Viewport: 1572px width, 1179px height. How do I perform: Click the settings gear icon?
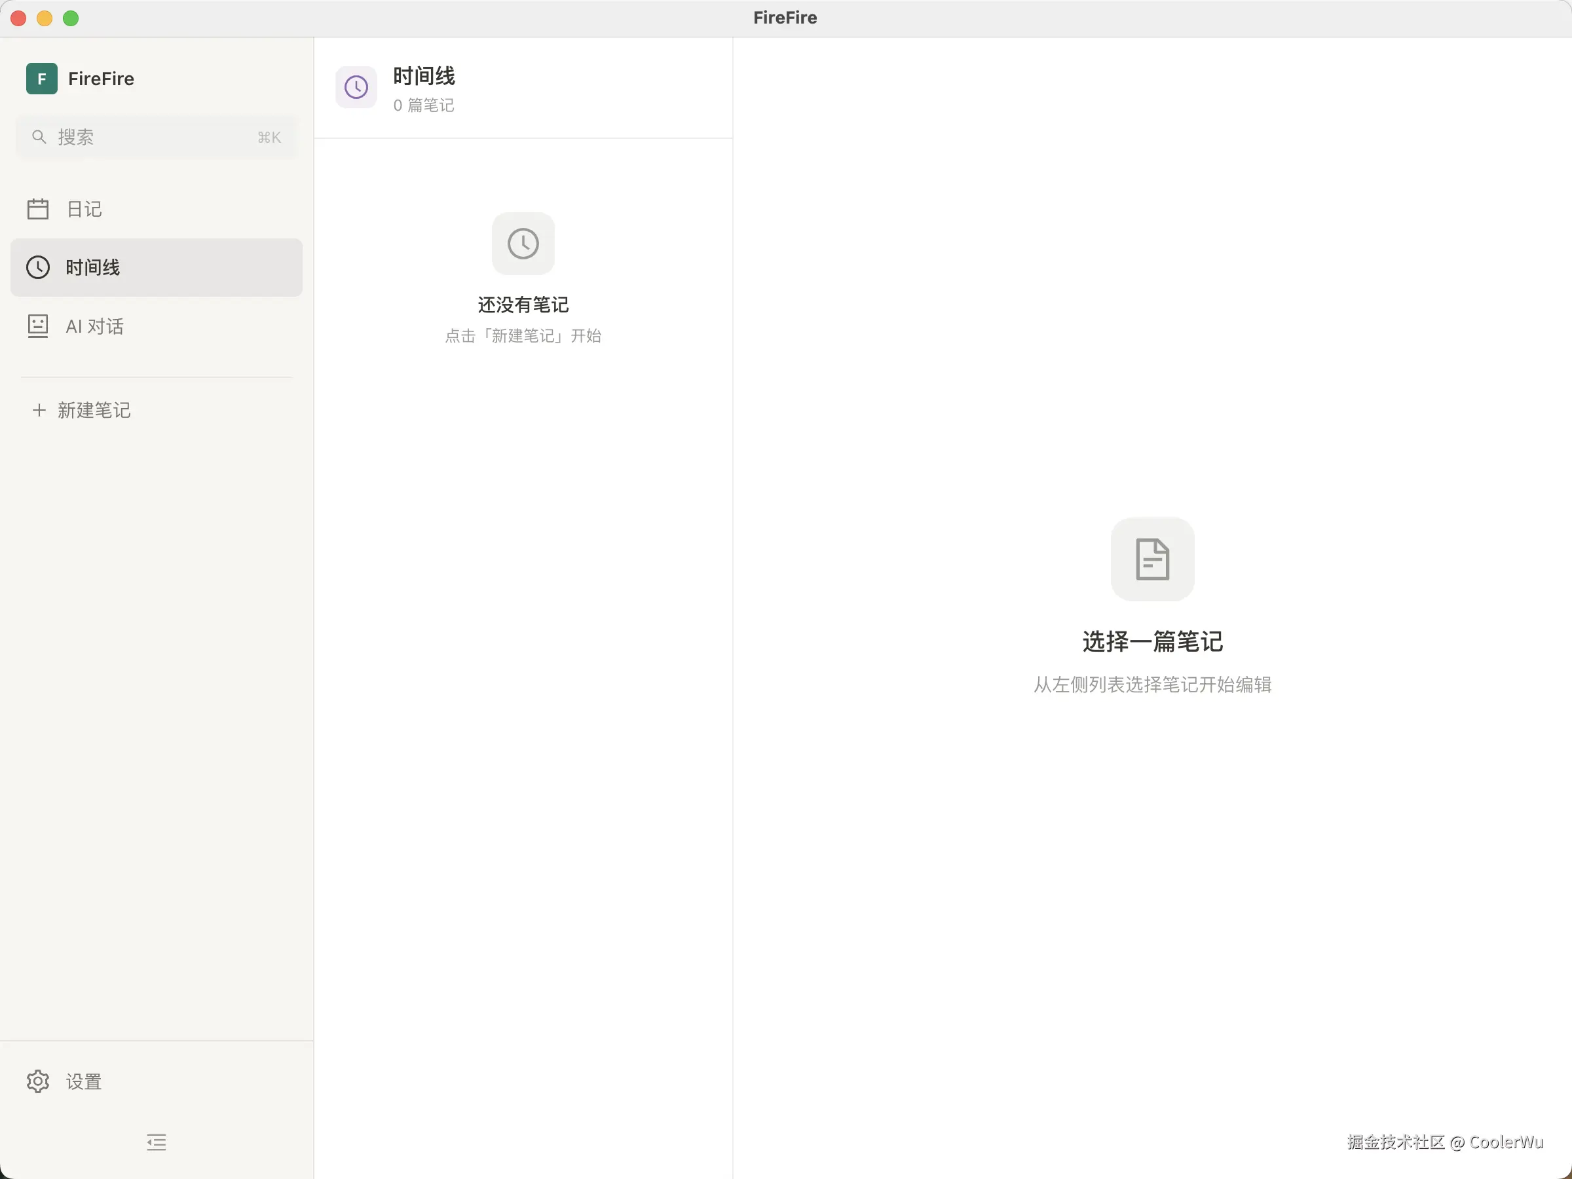[38, 1081]
